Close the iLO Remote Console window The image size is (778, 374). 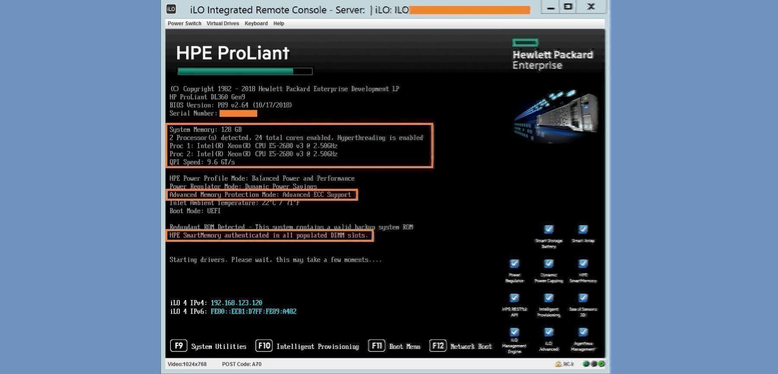click(590, 7)
